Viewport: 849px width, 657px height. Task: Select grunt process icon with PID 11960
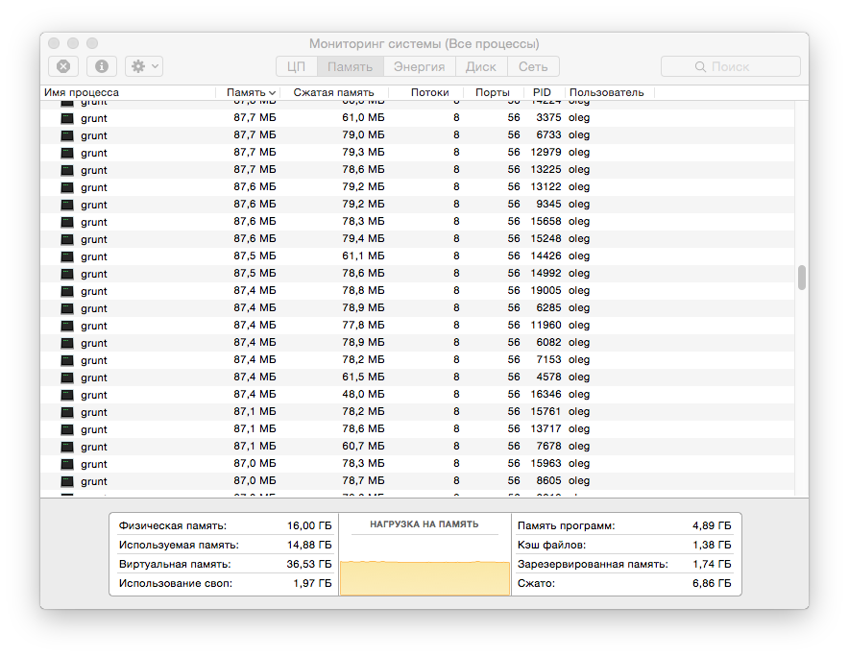coord(67,326)
